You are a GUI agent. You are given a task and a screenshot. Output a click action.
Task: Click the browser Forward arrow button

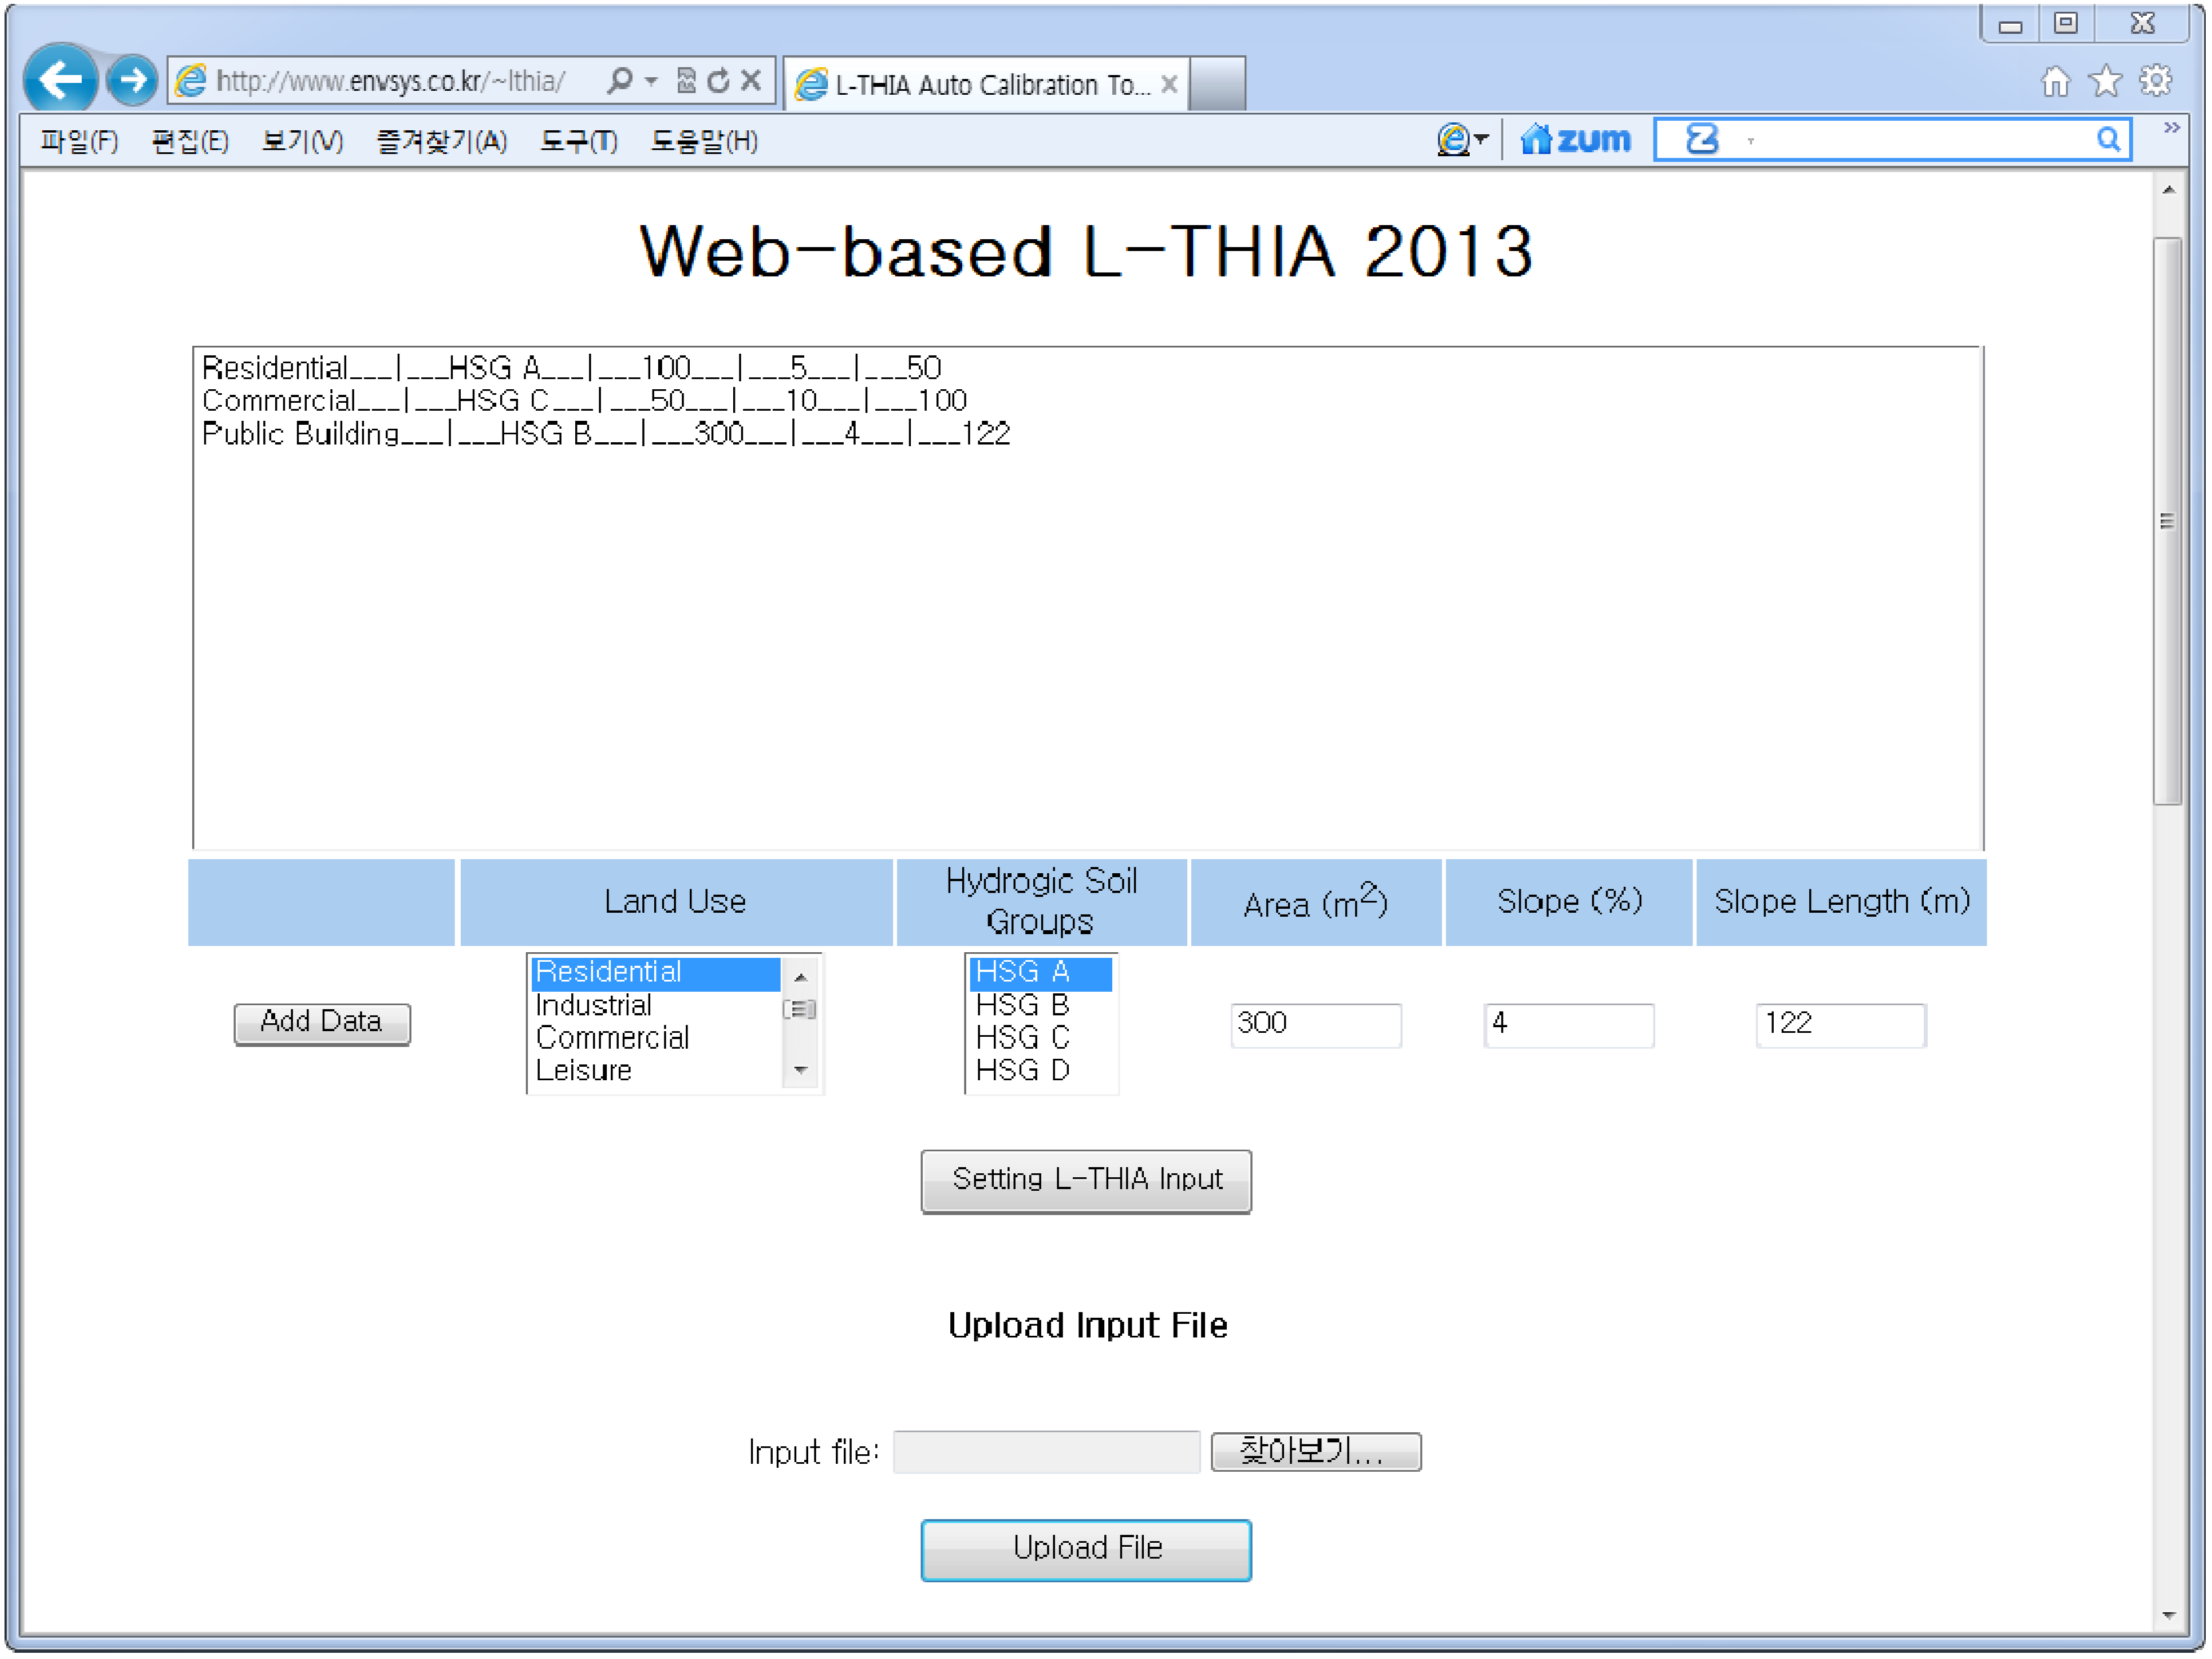tap(132, 80)
